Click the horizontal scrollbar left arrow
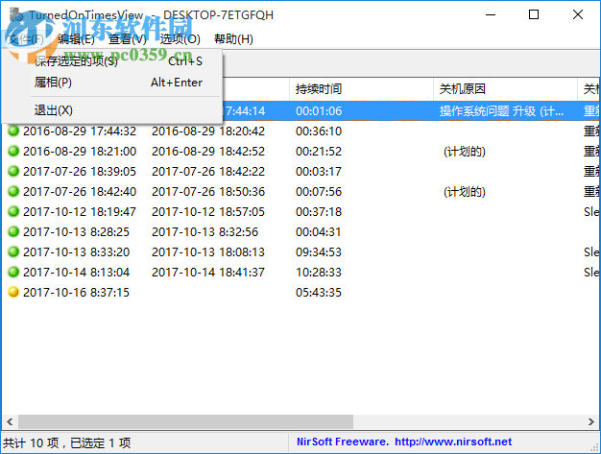This screenshot has width=601, height=454. pyautogui.click(x=10, y=421)
